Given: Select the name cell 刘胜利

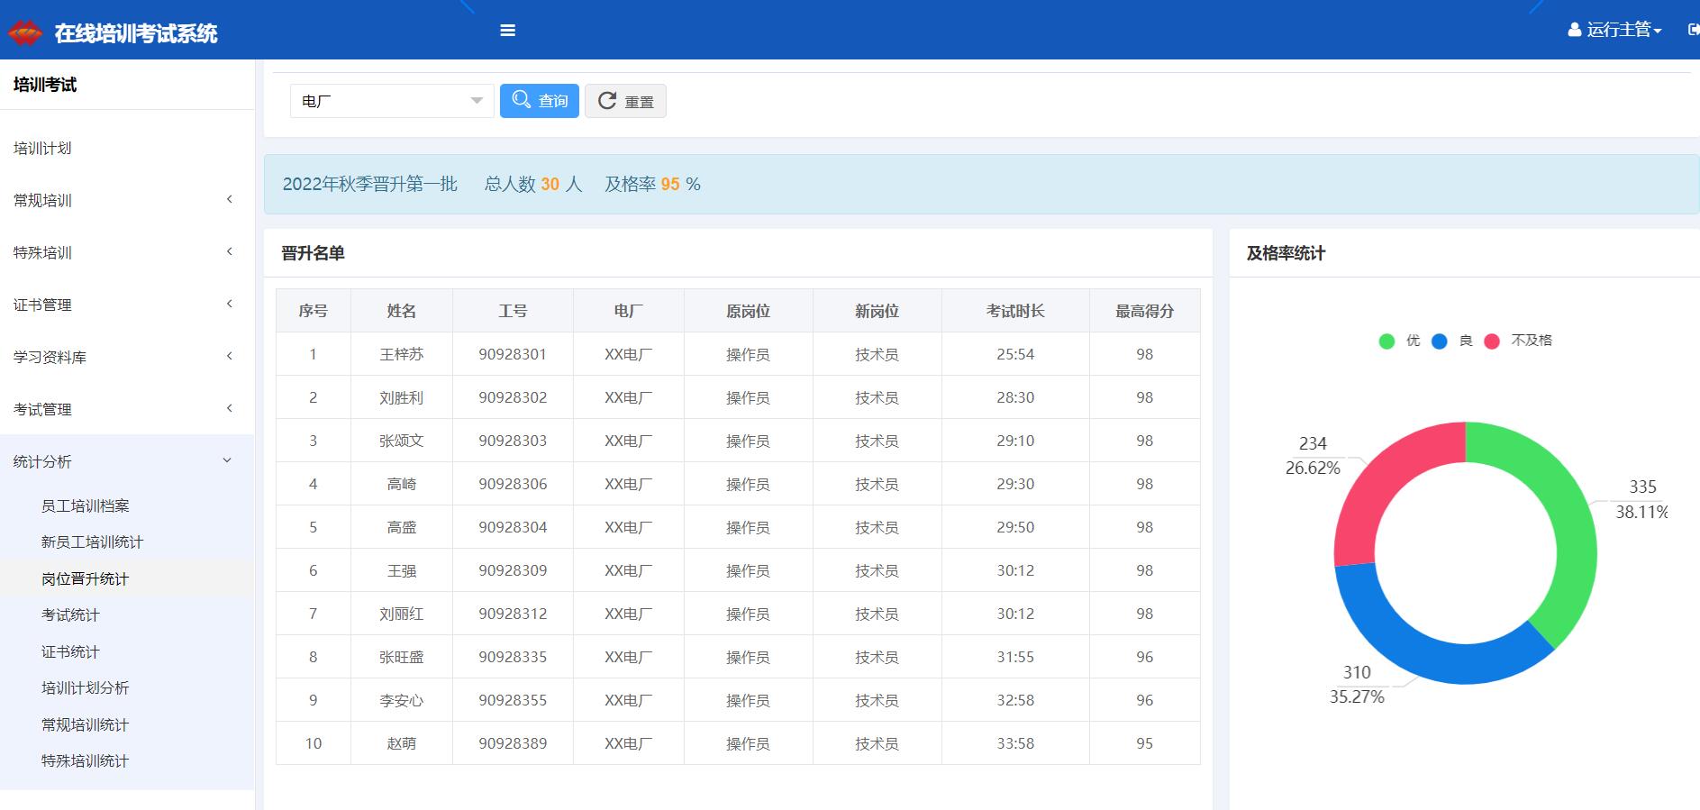Looking at the screenshot, I should click(x=401, y=397).
